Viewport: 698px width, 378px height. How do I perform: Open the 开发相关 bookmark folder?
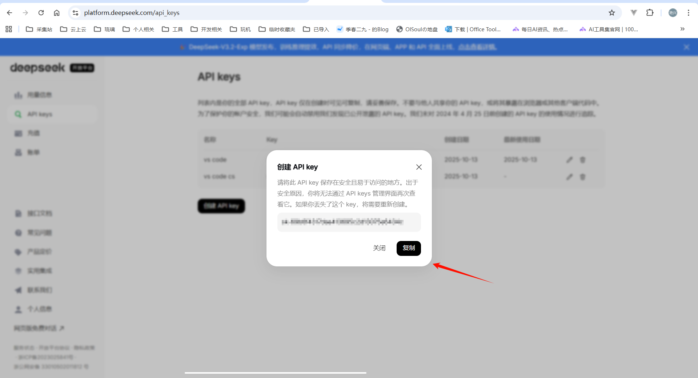tap(206, 29)
